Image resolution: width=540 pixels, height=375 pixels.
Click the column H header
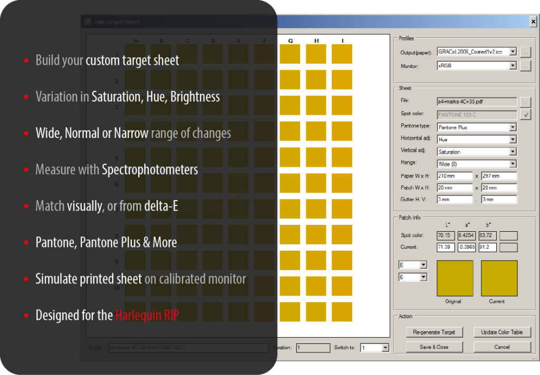[x=316, y=41]
